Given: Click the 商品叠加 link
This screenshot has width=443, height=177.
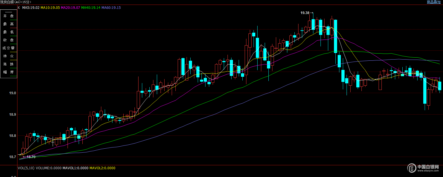Looking at the screenshot, I should pos(434,2).
